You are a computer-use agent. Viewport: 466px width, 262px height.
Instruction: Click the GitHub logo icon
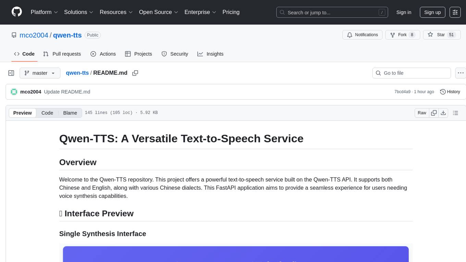point(17,12)
